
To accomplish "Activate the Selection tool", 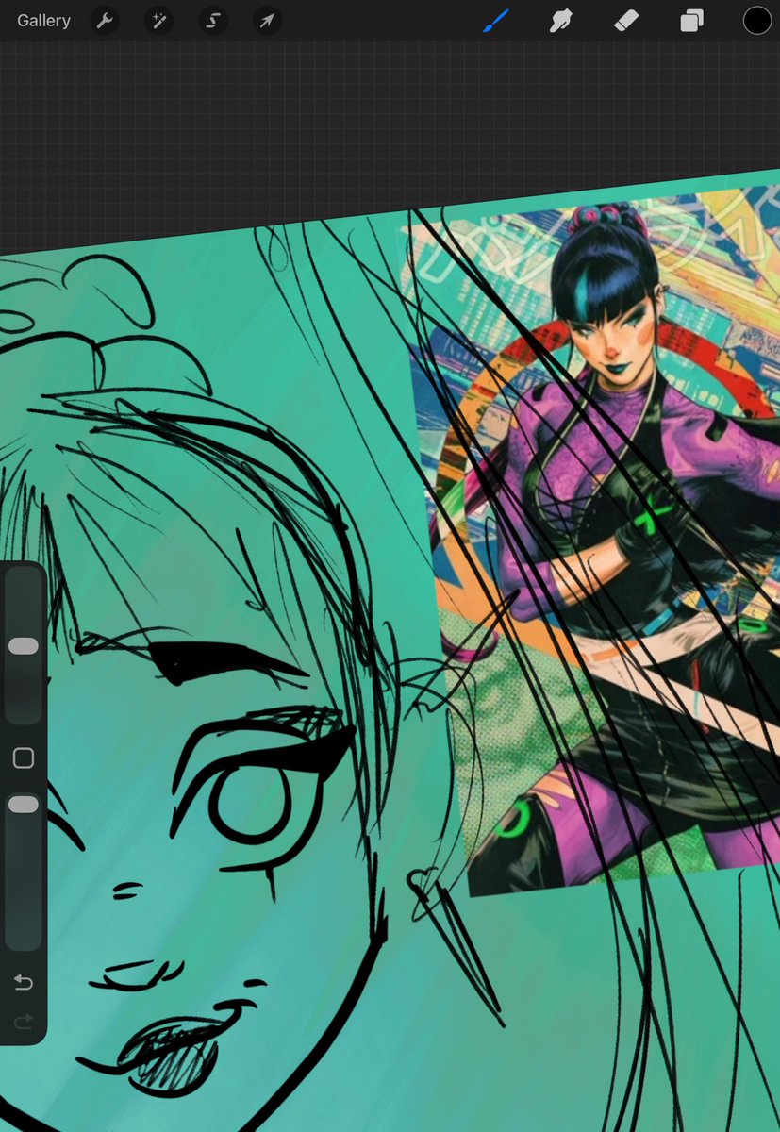I will coord(213,20).
